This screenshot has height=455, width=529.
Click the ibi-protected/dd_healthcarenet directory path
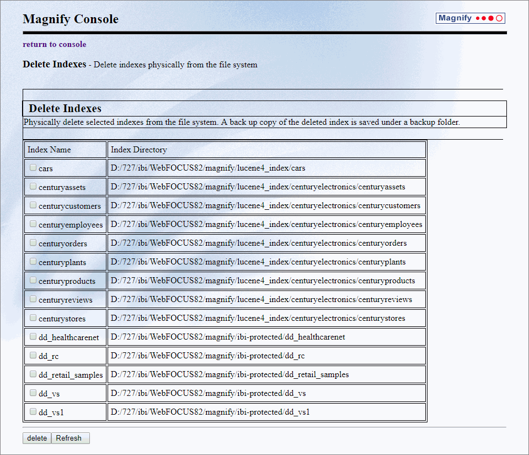[228, 337]
